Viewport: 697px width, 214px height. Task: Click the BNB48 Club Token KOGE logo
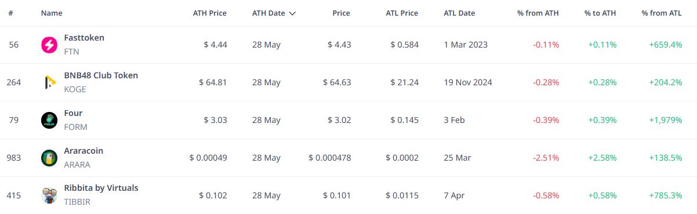[49, 82]
